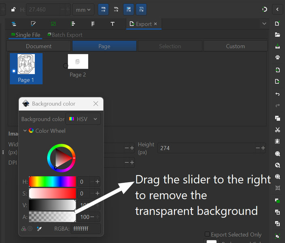Toggle the lock width/height ratio icon

(13, 9)
